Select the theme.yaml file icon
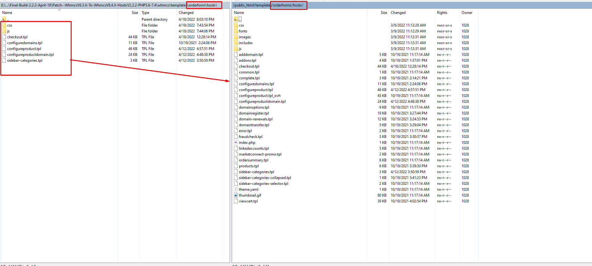592x266 pixels. point(236,189)
